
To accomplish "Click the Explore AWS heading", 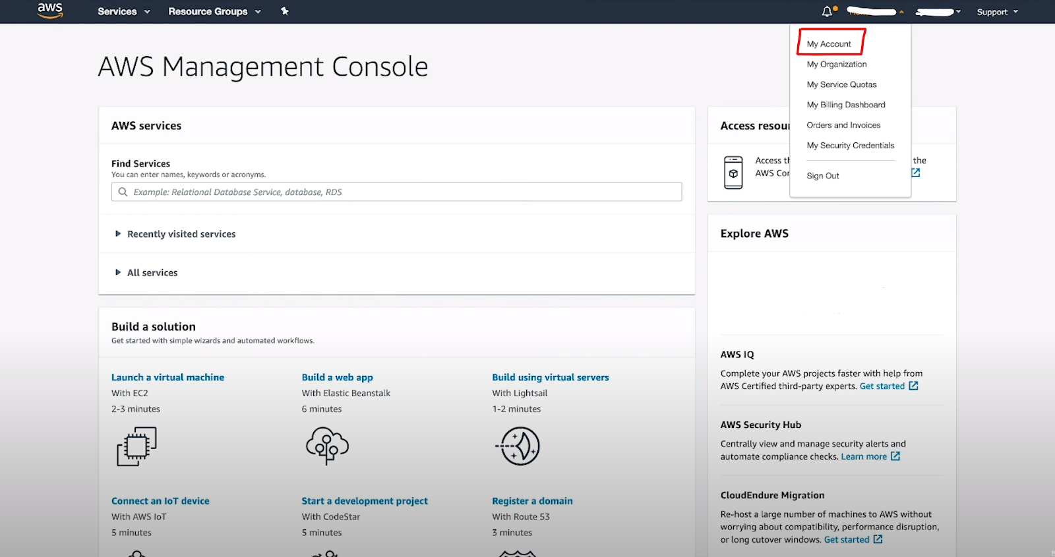I will pos(754,234).
